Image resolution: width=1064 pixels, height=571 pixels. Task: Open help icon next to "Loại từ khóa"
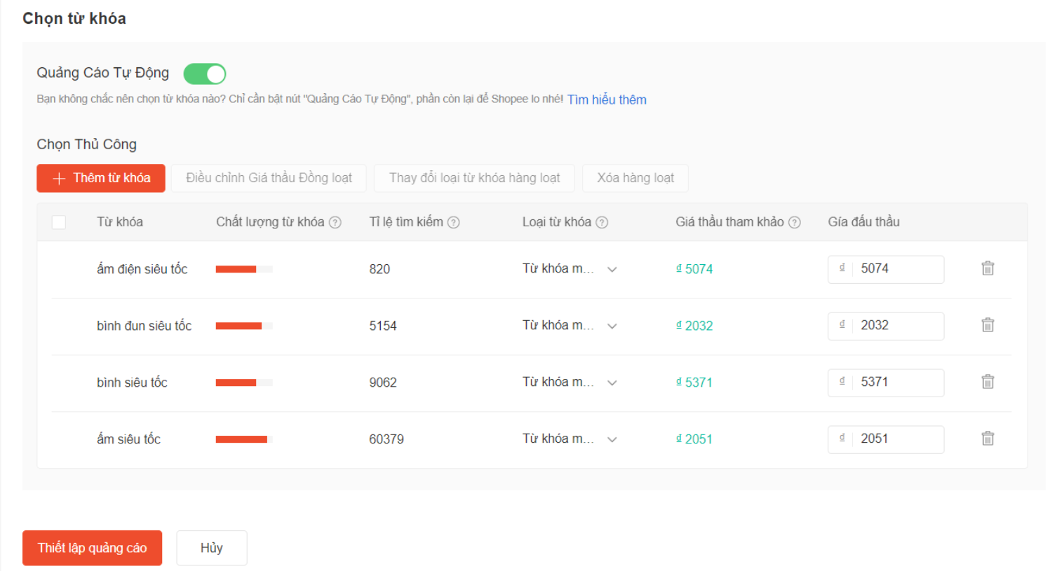[602, 222]
